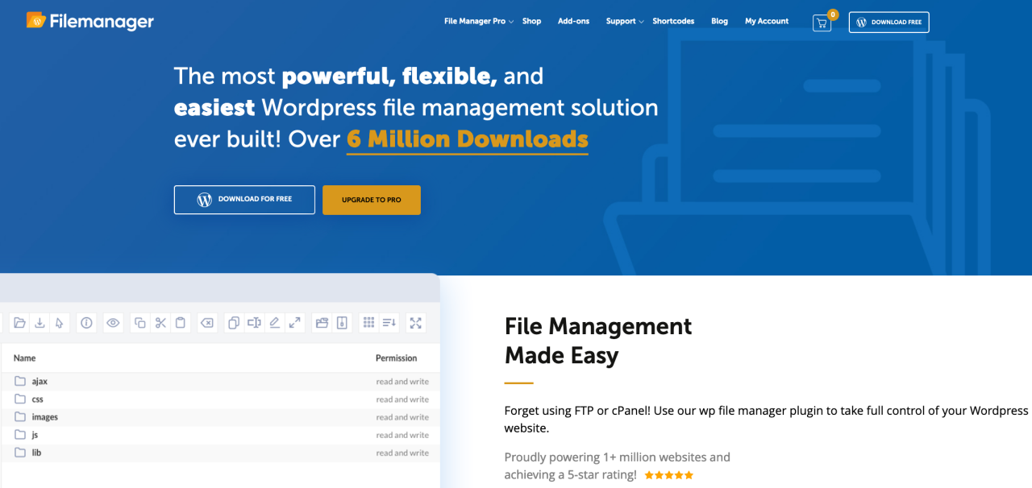Open the shopping cart icon
The width and height of the screenshot is (1032, 488).
point(822,23)
